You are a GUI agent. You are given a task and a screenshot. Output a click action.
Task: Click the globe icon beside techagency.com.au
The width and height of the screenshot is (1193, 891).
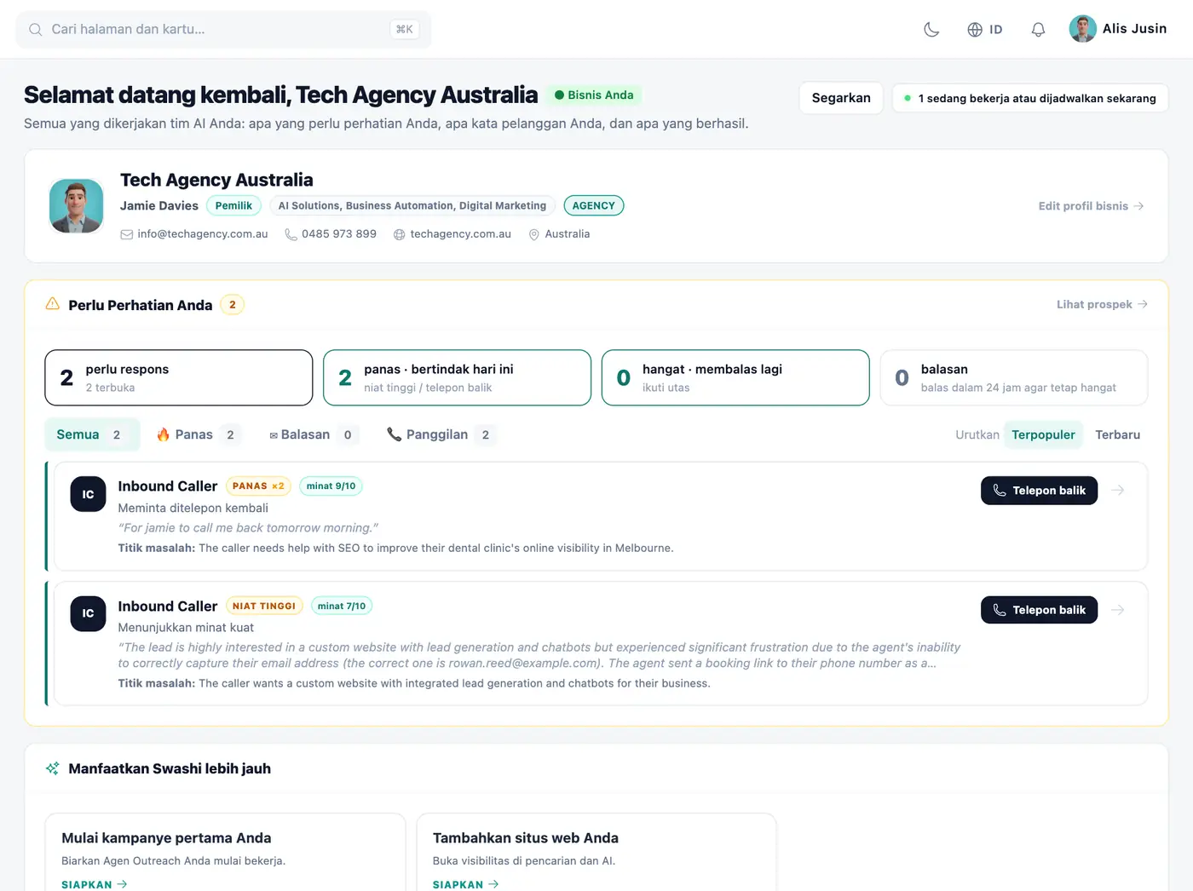[x=399, y=234]
